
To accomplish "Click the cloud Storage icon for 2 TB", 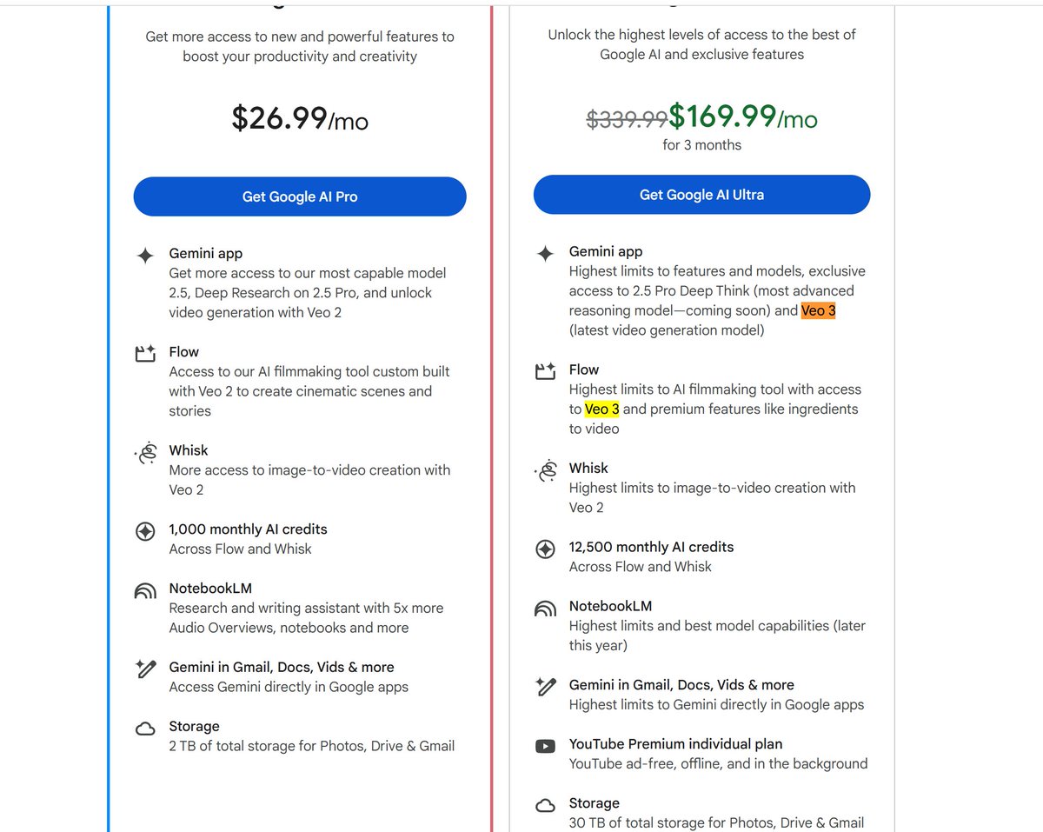I will [x=145, y=729].
